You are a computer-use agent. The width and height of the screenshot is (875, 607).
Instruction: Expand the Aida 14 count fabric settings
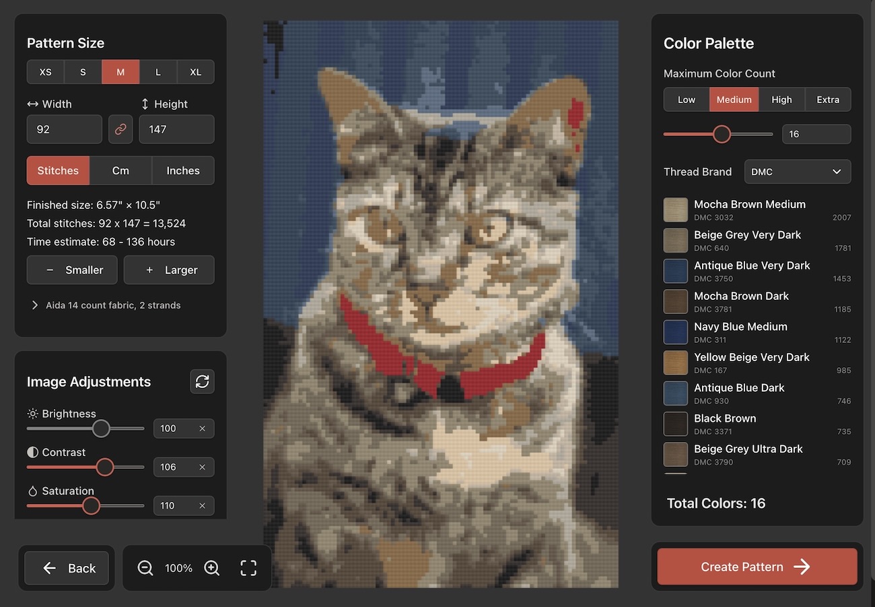(x=106, y=305)
